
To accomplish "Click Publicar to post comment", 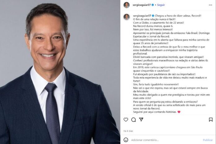I will (208, 140).
